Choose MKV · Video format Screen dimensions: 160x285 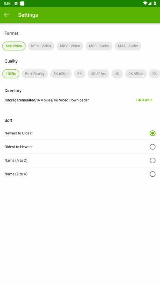click(x=70, y=46)
